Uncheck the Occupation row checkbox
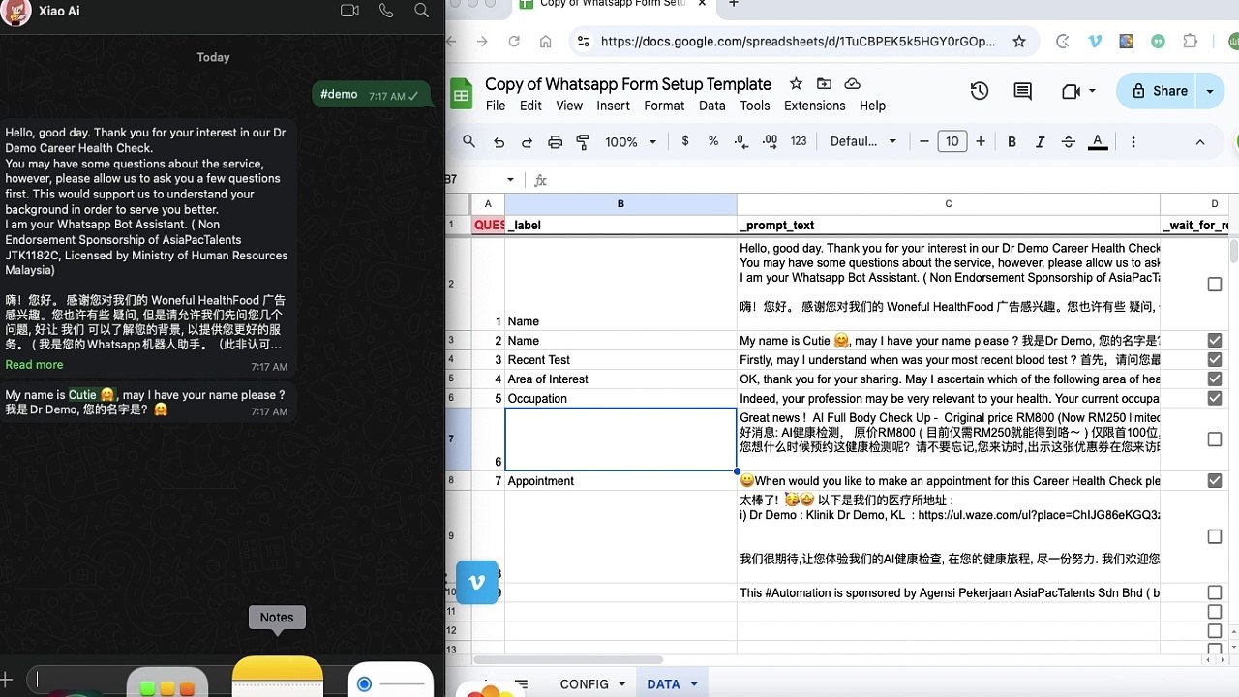1239x697 pixels. (1215, 399)
